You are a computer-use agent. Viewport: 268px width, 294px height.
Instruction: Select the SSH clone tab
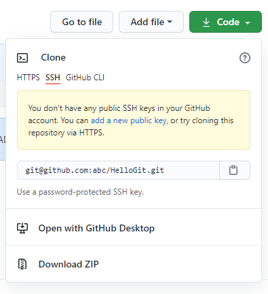click(53, 78)
